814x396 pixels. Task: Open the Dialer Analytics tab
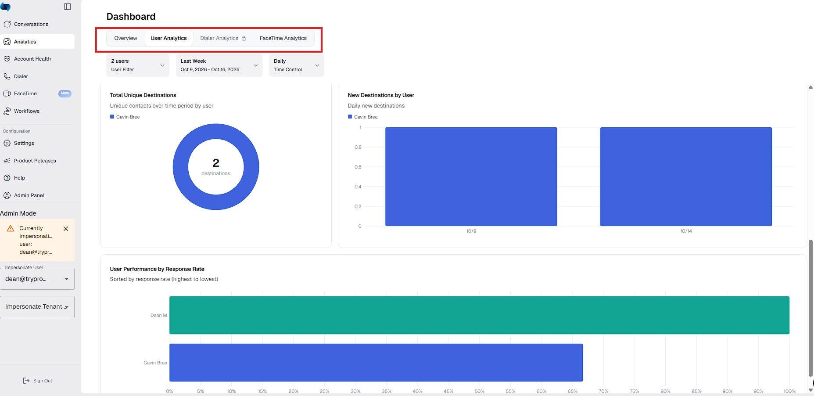pos(223,38)
